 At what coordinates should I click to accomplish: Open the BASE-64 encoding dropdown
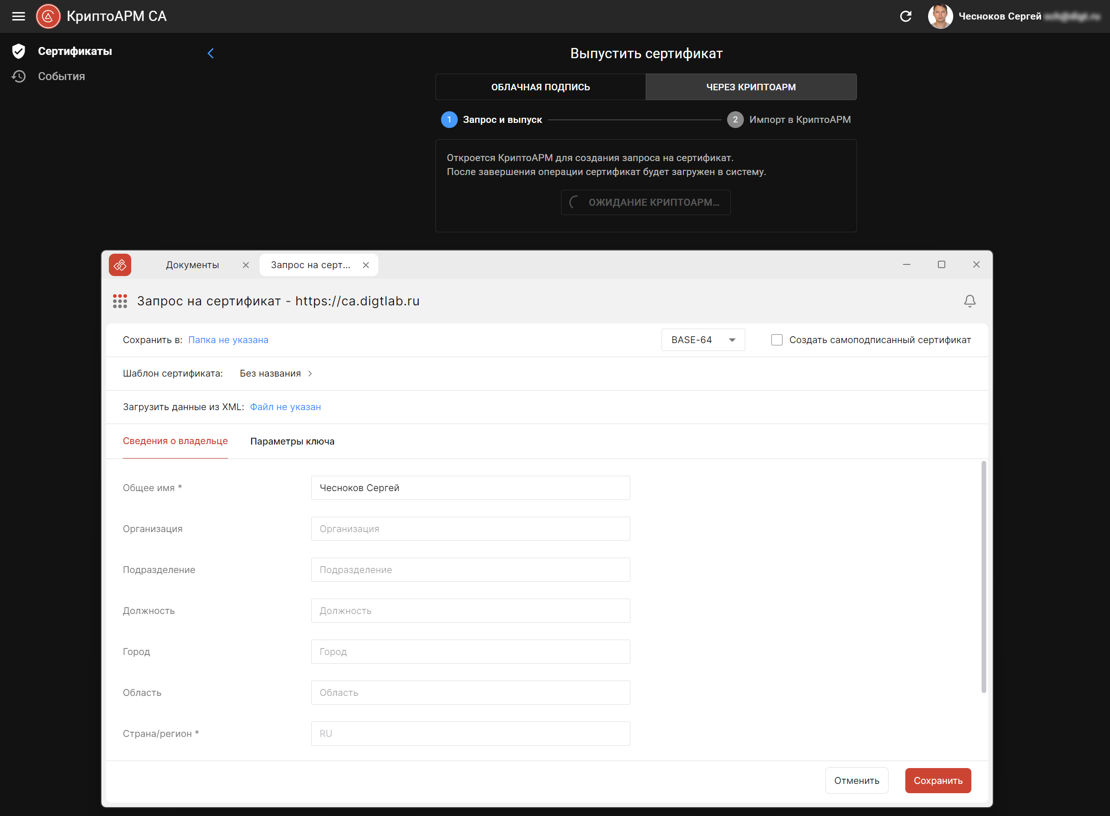point(703,340)
